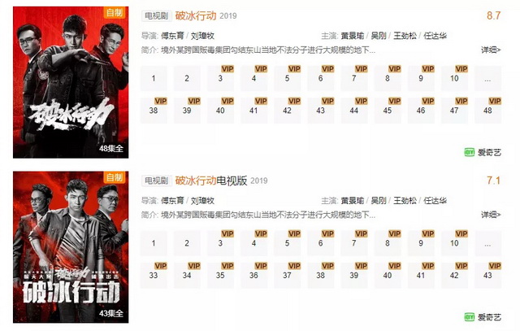Click the iQiyi logo under second result

tap(483, 317)
